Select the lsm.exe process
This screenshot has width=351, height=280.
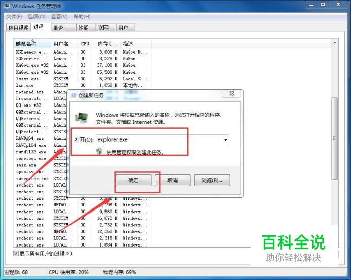coord(82,85)
